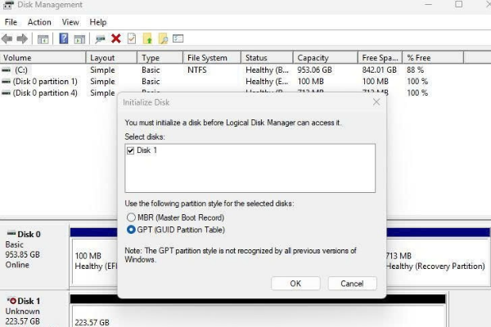This screenshot has height=327, width=491.
Task: Click the Show/Hide Action Pane icon
Action: pos(79,39)
